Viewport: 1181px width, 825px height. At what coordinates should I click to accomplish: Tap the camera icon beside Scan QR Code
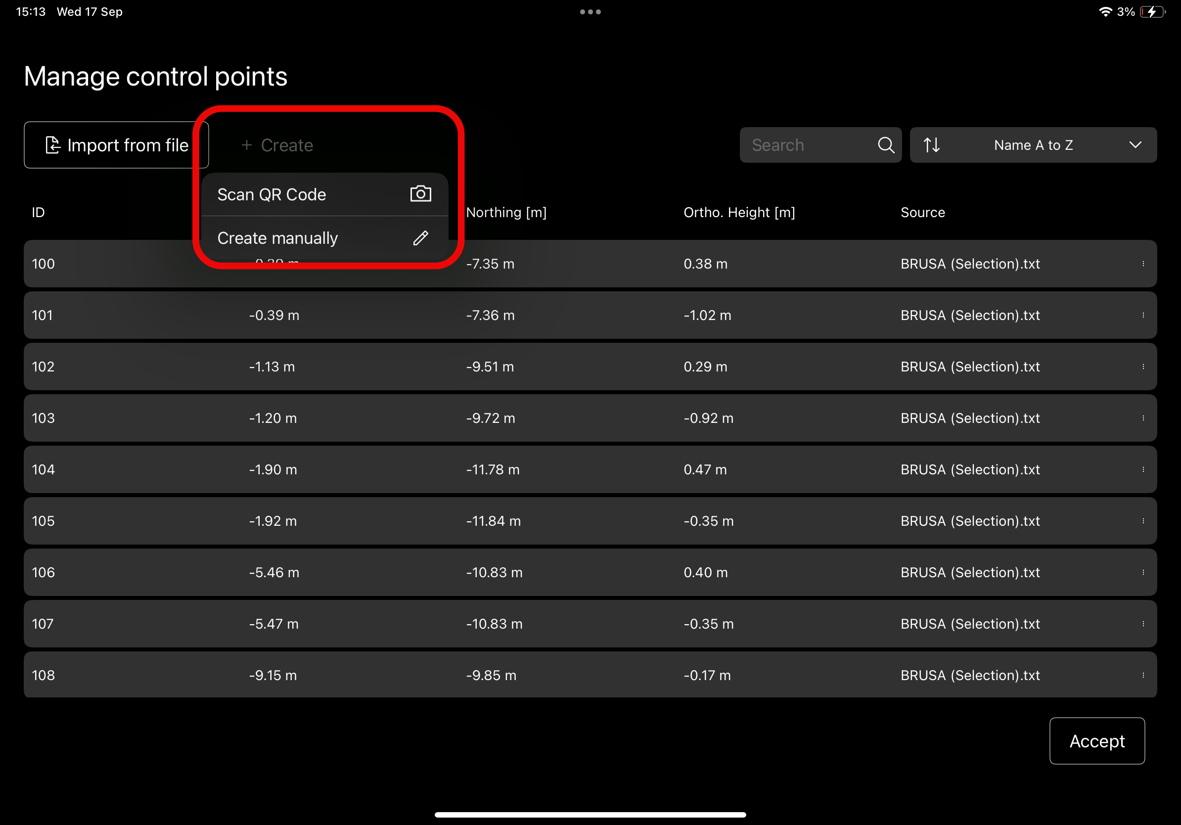click(x=420, y=194)
